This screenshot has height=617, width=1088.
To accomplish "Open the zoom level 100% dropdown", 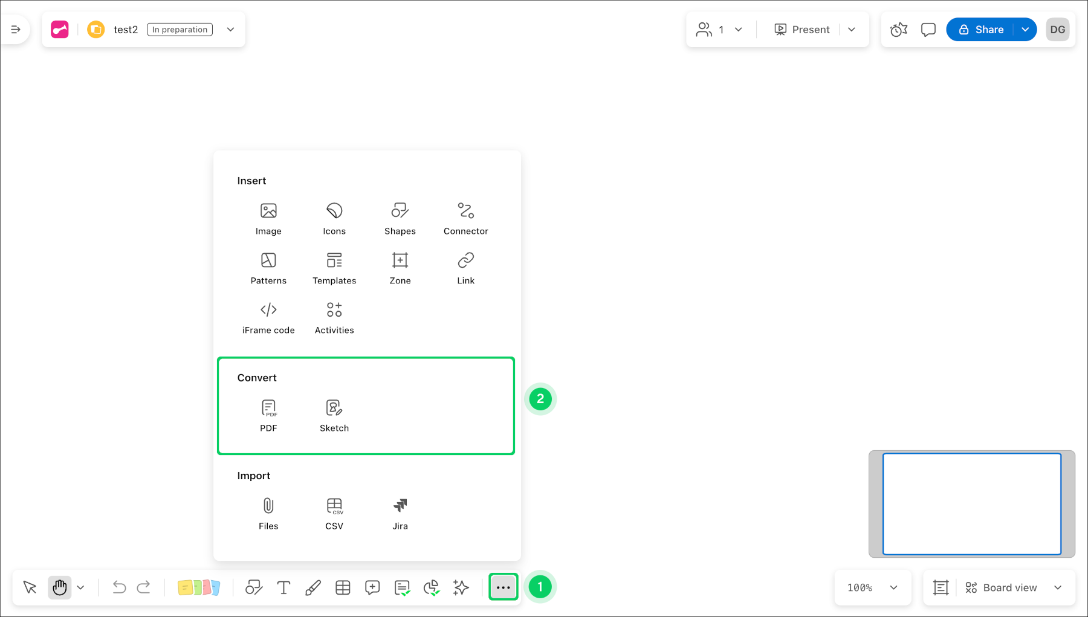I will [x=872, y=587].
